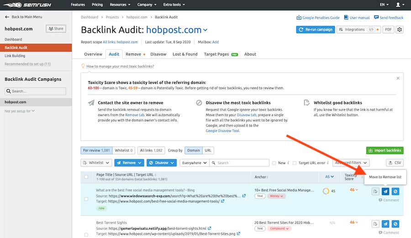Viewport: 411px width, 238px height.
Task: Re-run the campaign
Action: pyautogui.click(x=316, y=30)
